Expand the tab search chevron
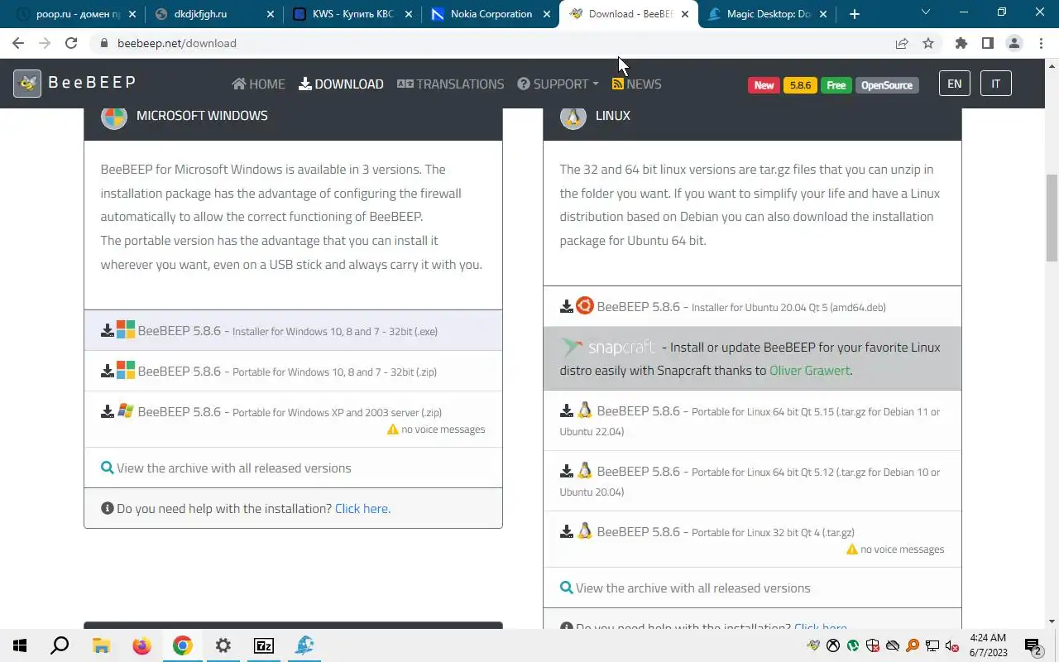The image size is (1059, 662). pyautogui.click(x=927, y=13)
